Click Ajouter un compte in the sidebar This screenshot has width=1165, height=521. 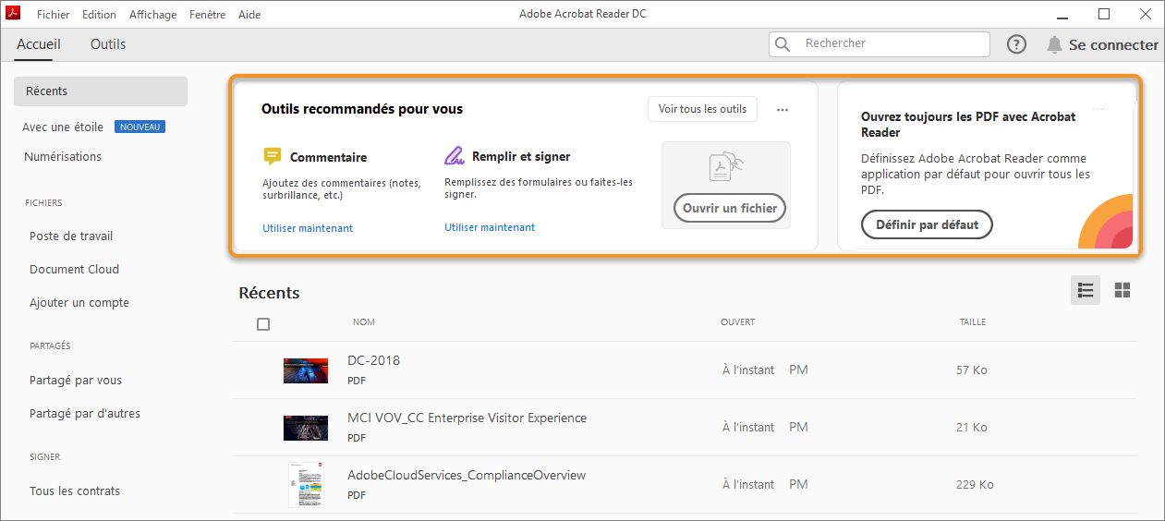click(79, 302)
